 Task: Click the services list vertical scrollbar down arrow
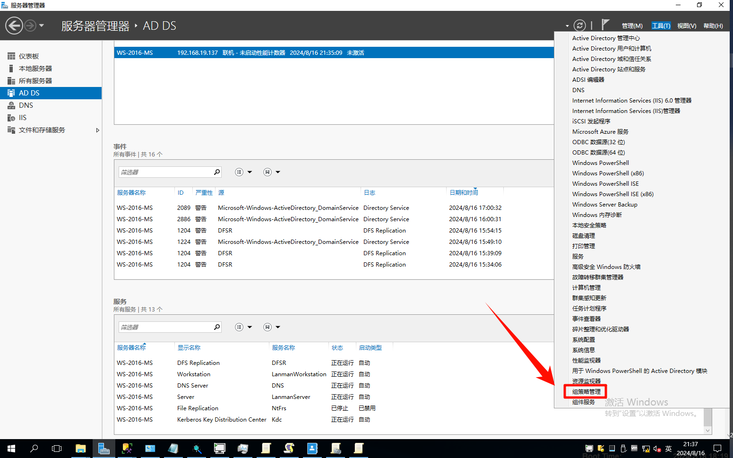(707, 430)
